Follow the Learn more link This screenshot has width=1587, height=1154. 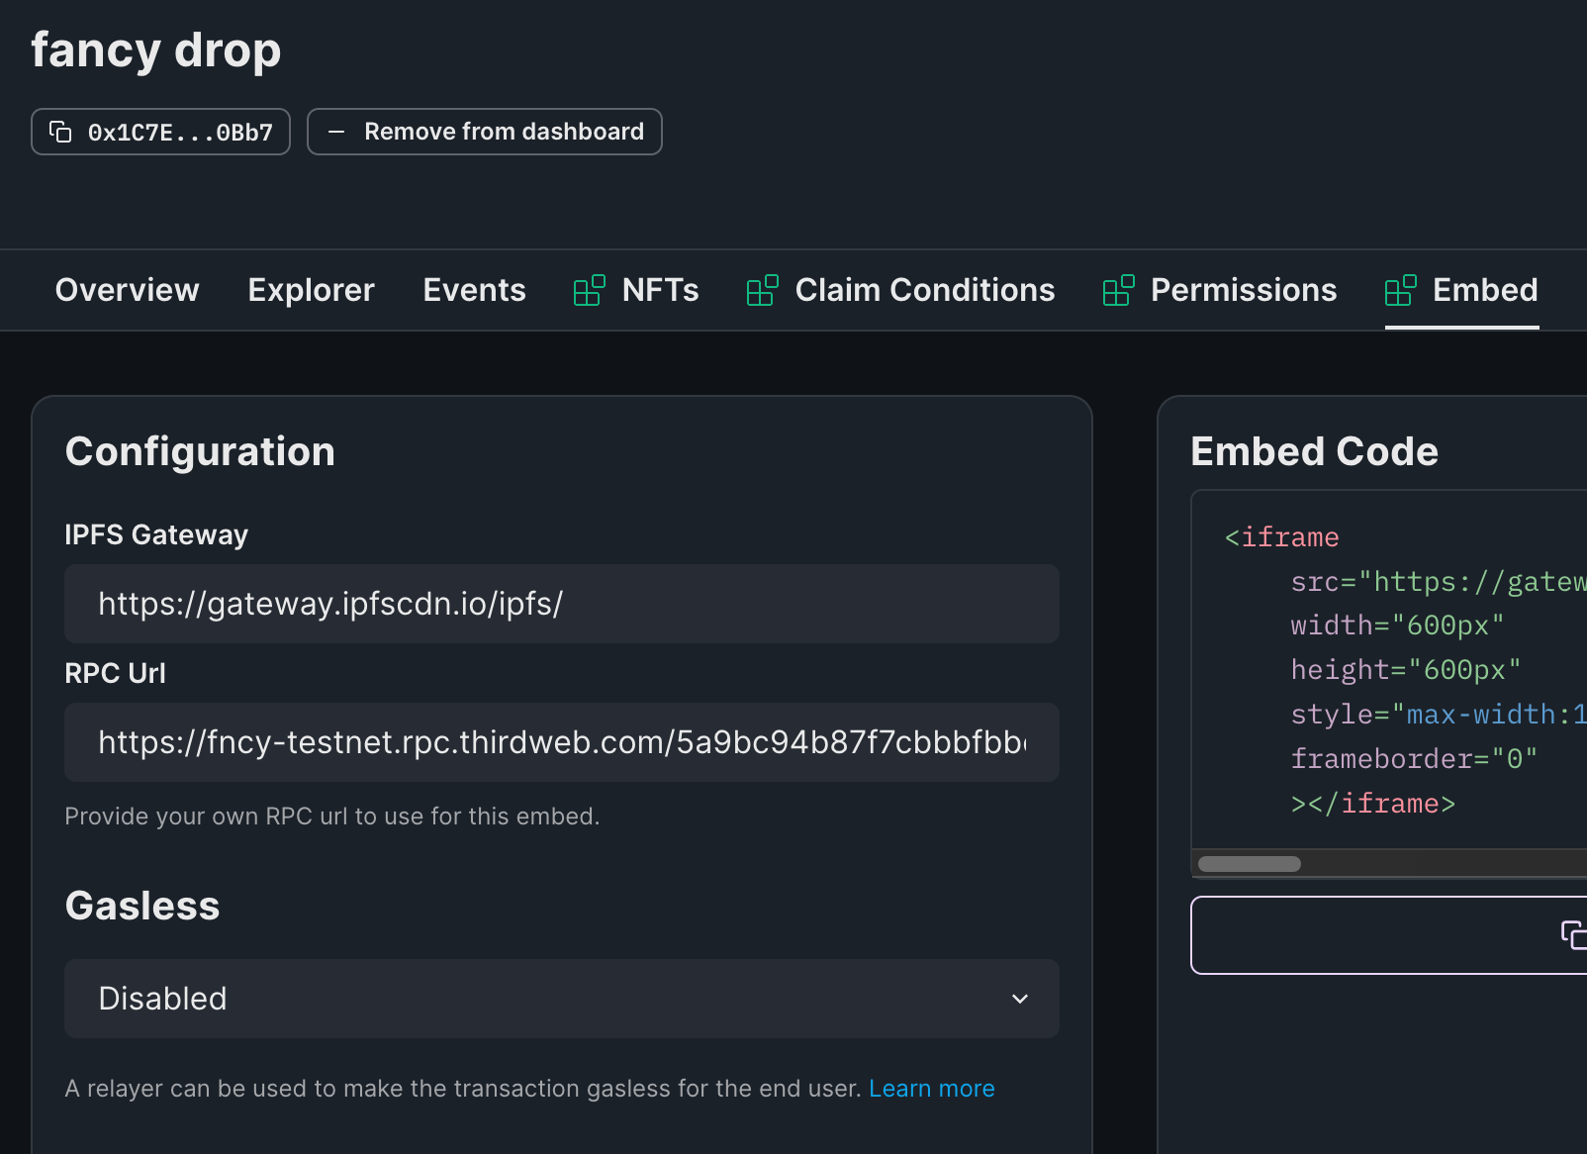click(931, 1089)
